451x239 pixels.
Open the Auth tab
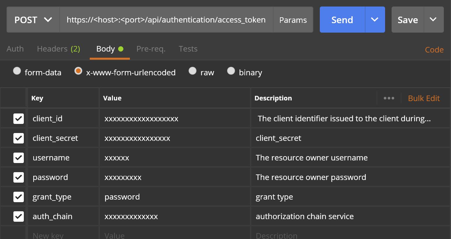pyautogui.click(x=15, y=49)
